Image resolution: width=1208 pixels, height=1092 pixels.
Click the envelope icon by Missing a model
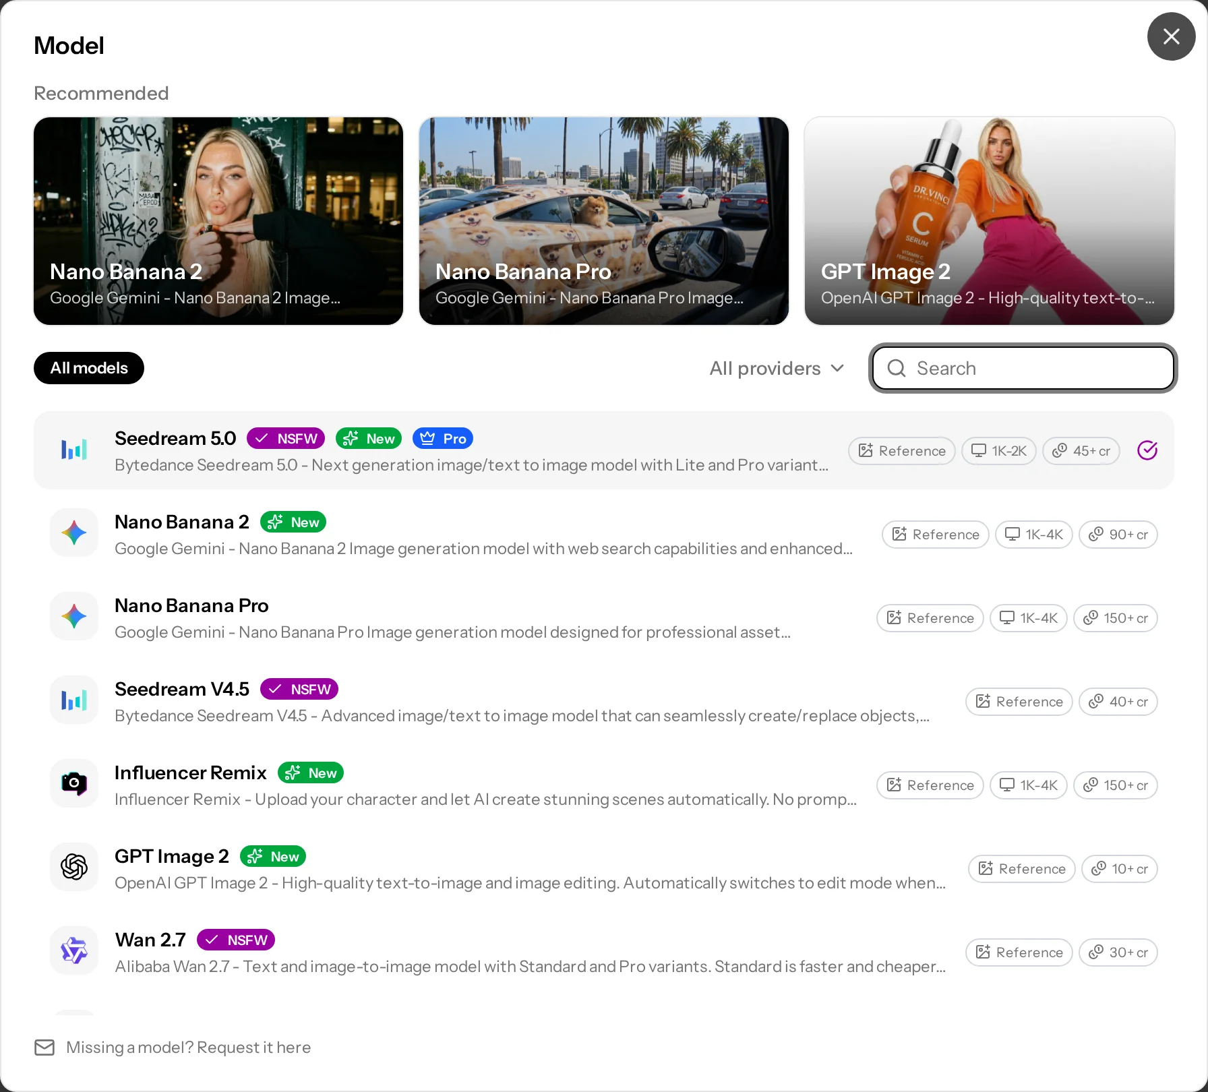(44, 1048)
